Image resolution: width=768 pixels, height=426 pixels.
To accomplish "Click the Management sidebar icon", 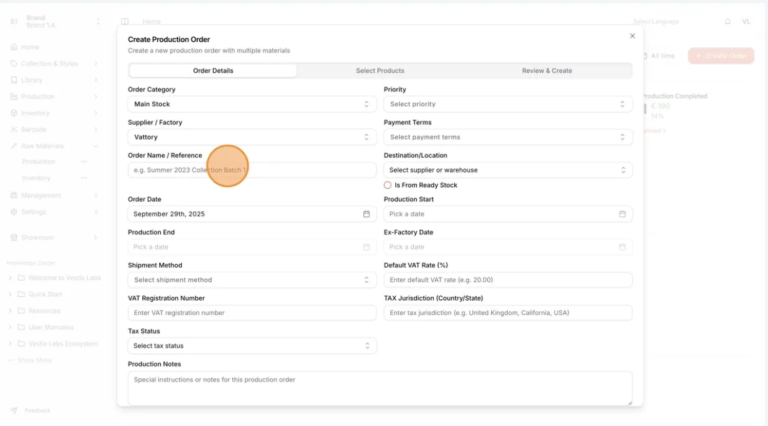I will 14,196.
